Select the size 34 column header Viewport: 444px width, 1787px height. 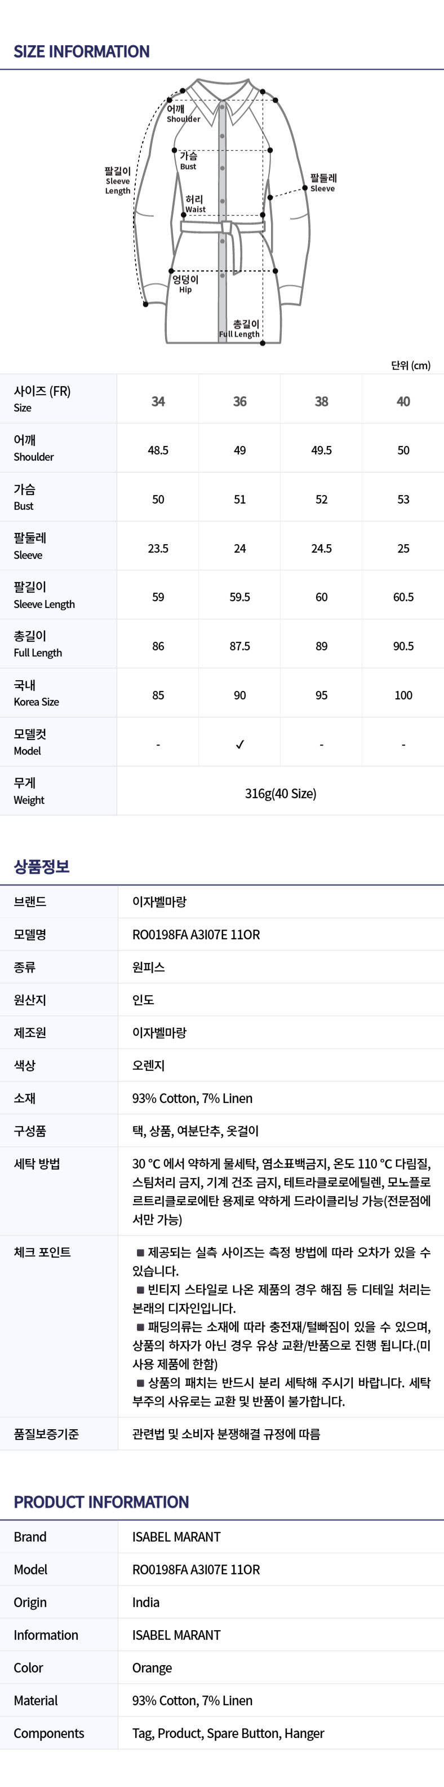pos(158,401)
